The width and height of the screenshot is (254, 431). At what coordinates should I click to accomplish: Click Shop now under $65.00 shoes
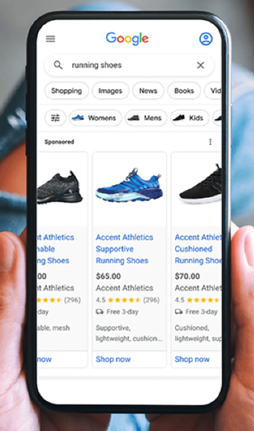point(113,359)
